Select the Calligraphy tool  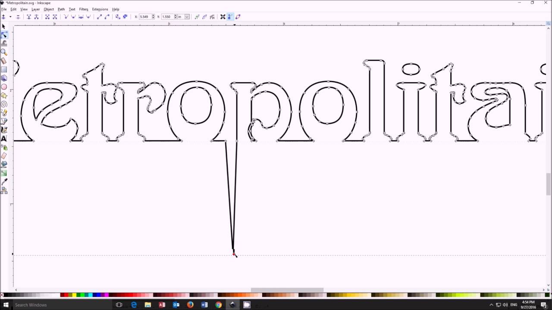point(4,130)
